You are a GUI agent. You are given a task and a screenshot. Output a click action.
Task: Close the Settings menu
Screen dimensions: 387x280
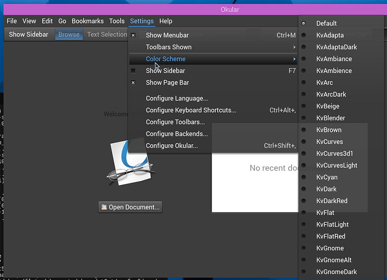point(142,21)
